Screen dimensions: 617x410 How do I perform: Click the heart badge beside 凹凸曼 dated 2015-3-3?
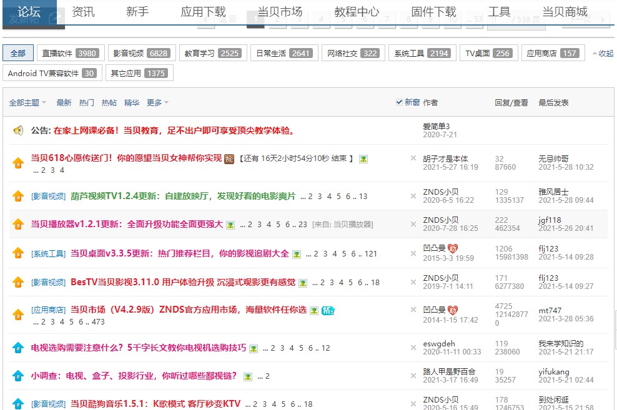pyautogui.click(x=453, y=248)
